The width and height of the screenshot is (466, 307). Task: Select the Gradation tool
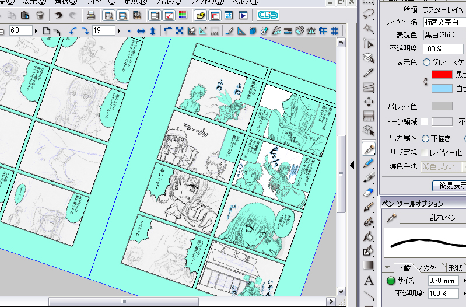point(369,266)
